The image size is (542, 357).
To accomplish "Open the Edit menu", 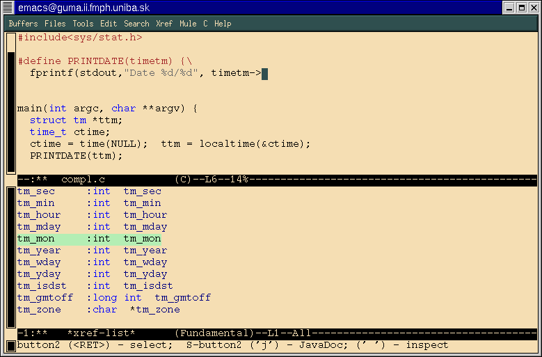I will 109,24.
